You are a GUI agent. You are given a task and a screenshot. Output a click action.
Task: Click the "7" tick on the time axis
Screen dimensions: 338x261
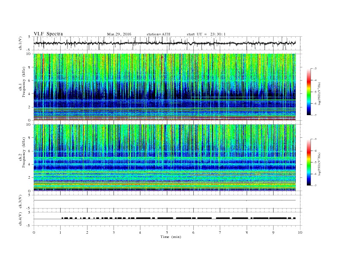(220, 232)
